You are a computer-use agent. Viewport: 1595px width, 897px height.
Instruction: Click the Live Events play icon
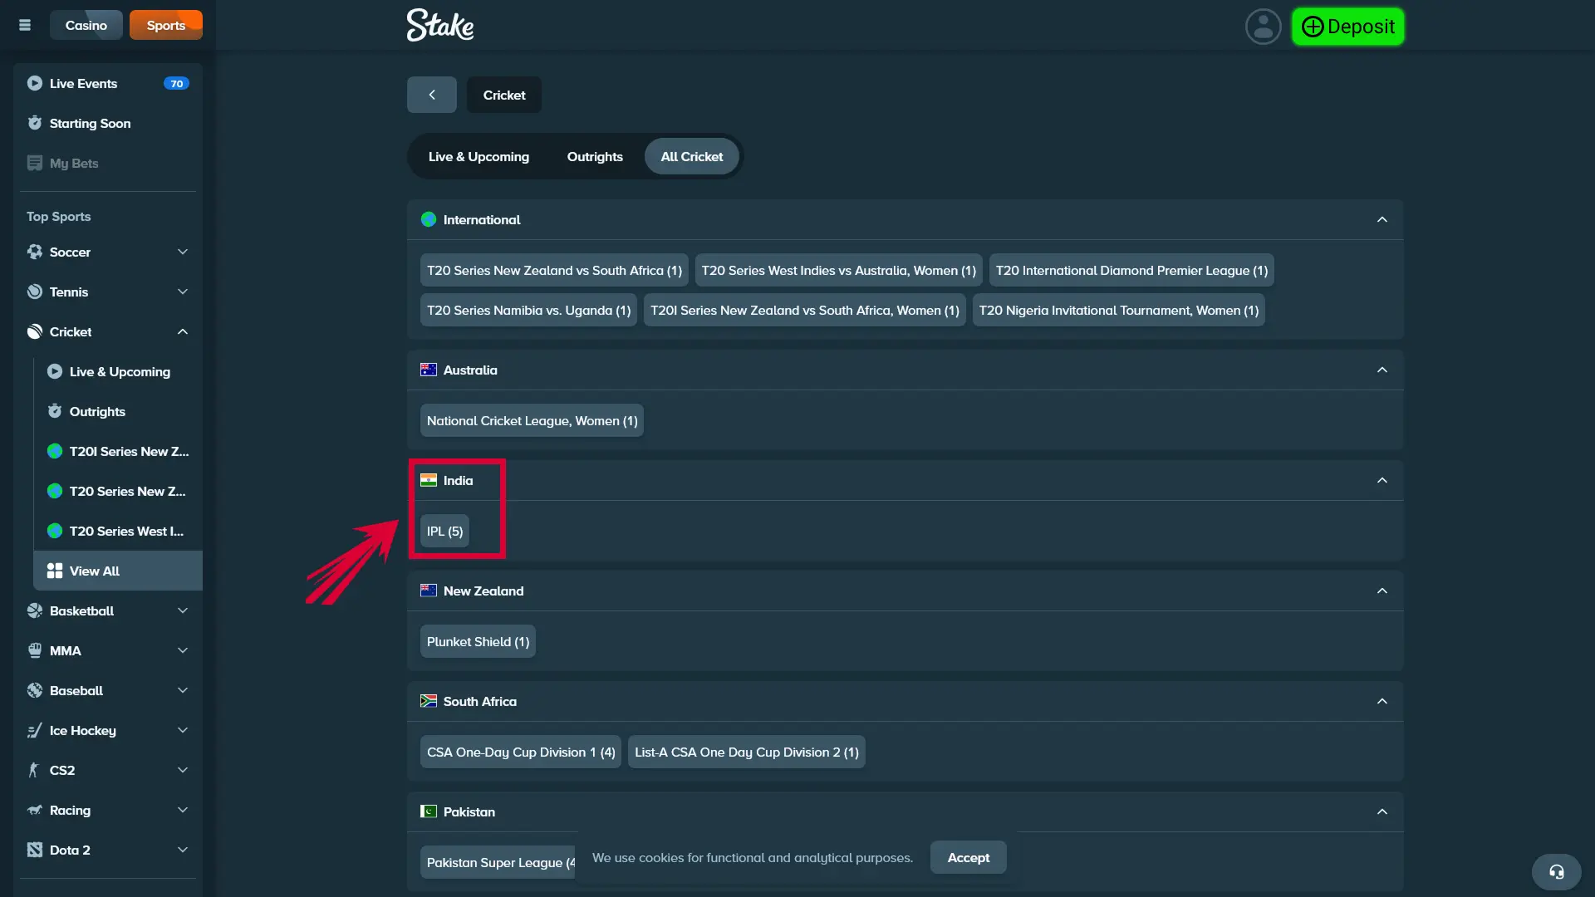pos(34,83)
